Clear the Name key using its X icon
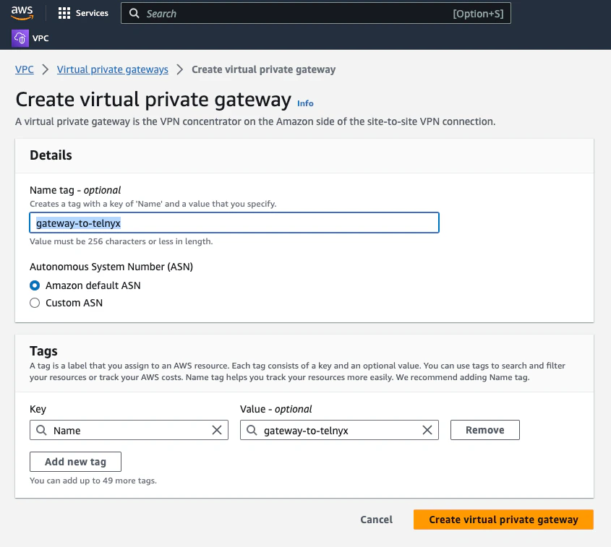 [216, 430]
